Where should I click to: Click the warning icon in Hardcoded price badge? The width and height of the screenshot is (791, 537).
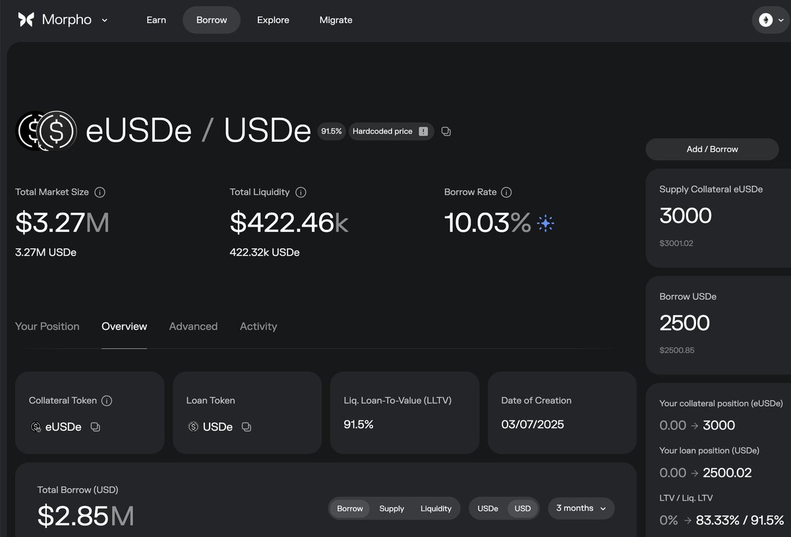423,131
